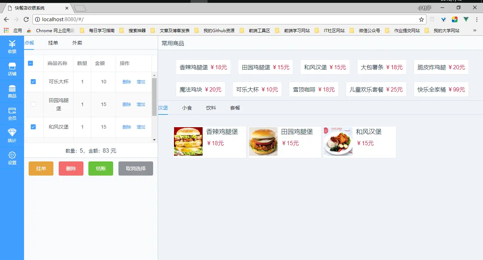Click the 香辣鸡腿堡 burger photo
This screenshot has width=483, height=260.
pyautogui.click(x=188, y=142)
